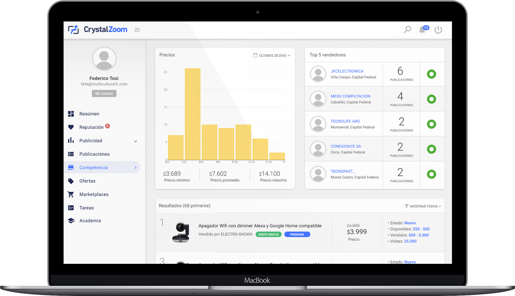The height and width of the screenshot is (296, 515).
Task: Open the MEXX COMPUTACION seller link
Action: point(350,96)
